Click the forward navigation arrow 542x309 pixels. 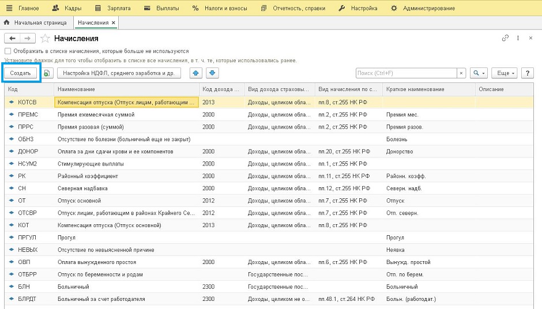coord(27,38)
